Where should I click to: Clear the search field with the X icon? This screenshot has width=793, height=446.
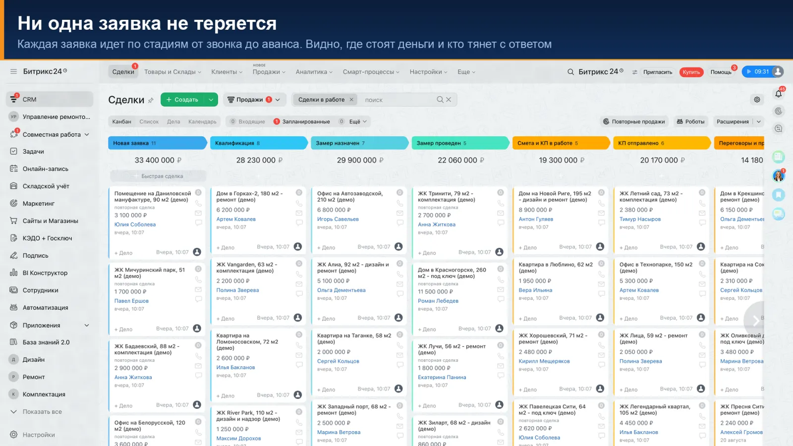449,100
